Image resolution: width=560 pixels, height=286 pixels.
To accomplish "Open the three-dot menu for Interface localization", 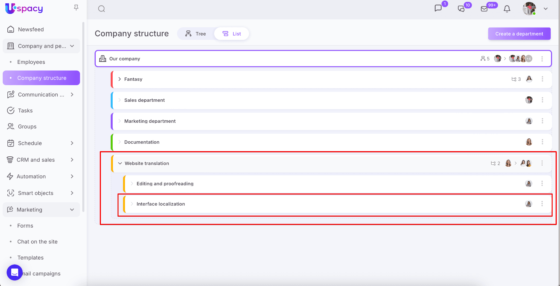I will point(542,204).
